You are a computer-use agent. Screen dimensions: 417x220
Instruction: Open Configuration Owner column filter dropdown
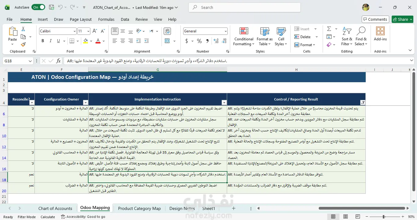coord(85,103)
